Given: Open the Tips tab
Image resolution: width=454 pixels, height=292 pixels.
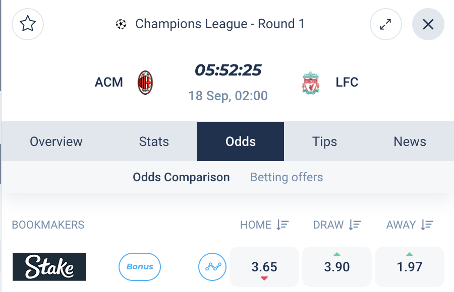Looking at the screenshot, I should click(x=324, y=141).
